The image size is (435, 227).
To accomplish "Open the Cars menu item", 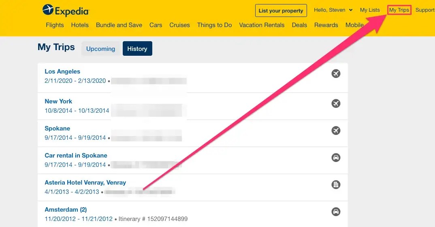I will pyautogui.click(x=156, y=25).
